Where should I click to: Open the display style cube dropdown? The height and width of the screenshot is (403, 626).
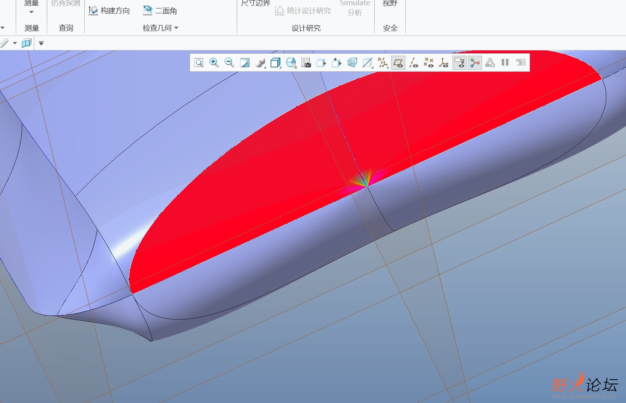pos(275,63)
